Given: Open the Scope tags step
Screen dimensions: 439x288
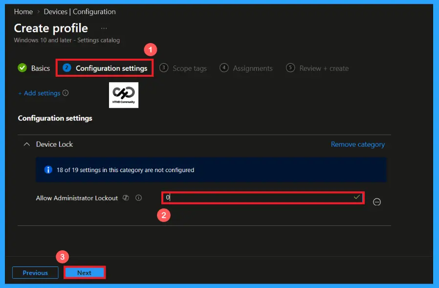Looking at the screenshot, I should point(183,68).
